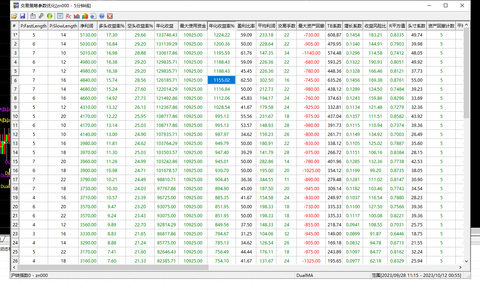
Task: Click the R-squared value 0.8761
Action: click(397, 80)
